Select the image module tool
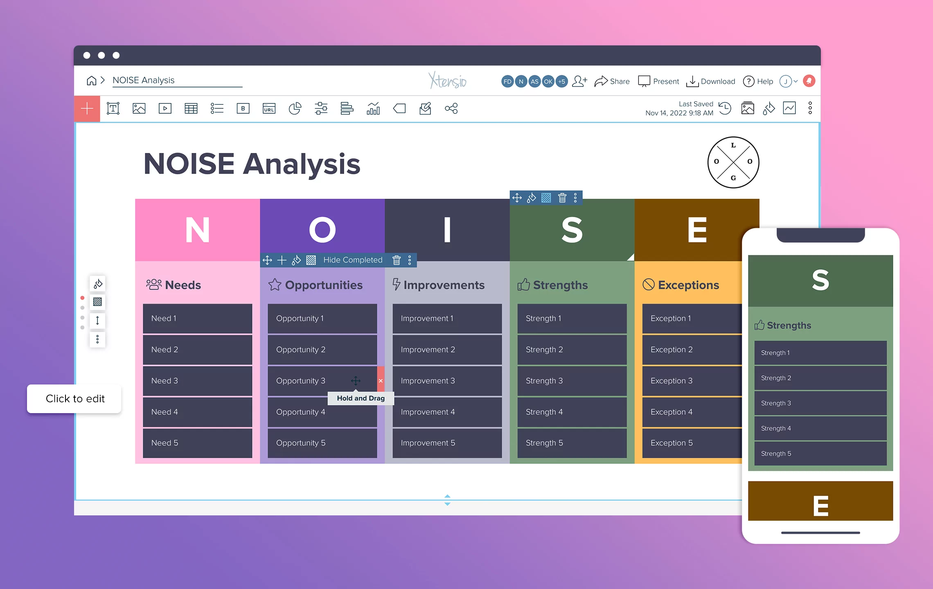933x589 pixels. [139, 109]
